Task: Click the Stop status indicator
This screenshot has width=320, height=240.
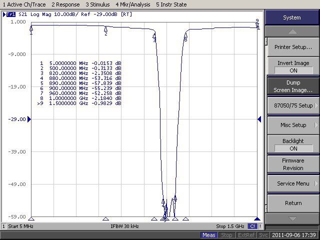Action: [226, 235]
